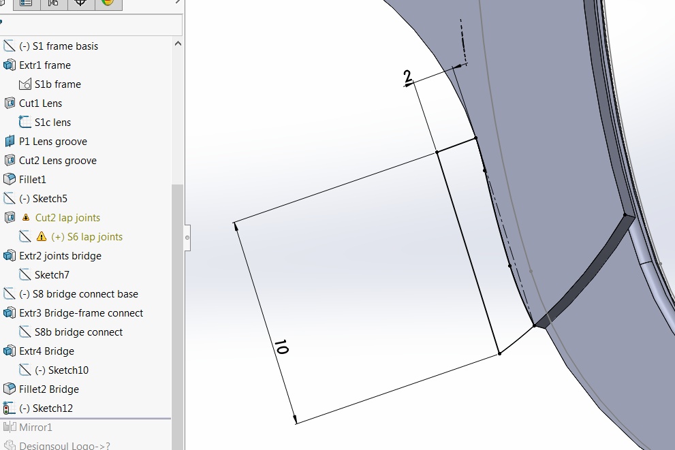Click the fillet icon of Fillet2 Bridge
Viewport: 675px width, 450px height.
point(9,389)
